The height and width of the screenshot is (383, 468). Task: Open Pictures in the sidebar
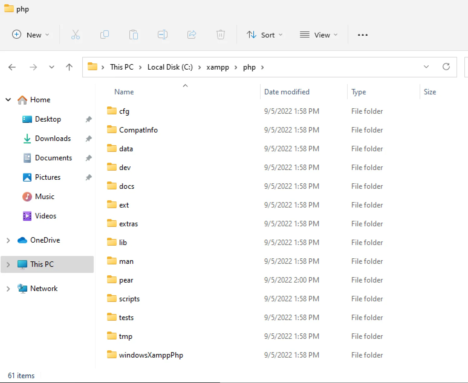pos(48,177)
